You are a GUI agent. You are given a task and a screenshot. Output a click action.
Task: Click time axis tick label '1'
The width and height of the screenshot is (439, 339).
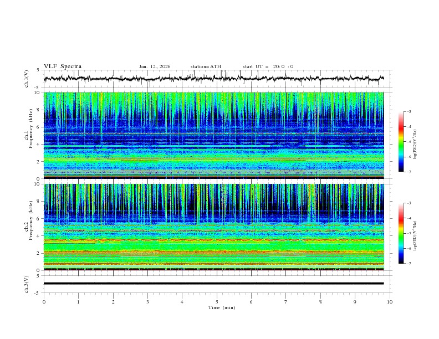79,302
